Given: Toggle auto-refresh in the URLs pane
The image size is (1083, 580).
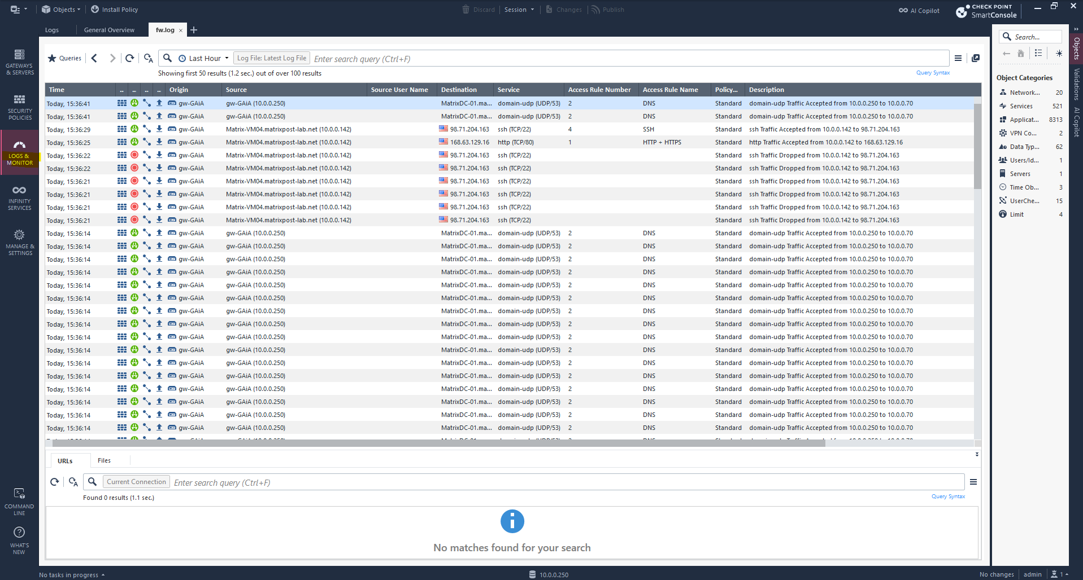Looking at the screenshot, I should pyautogui.click(x=73, y=482).
